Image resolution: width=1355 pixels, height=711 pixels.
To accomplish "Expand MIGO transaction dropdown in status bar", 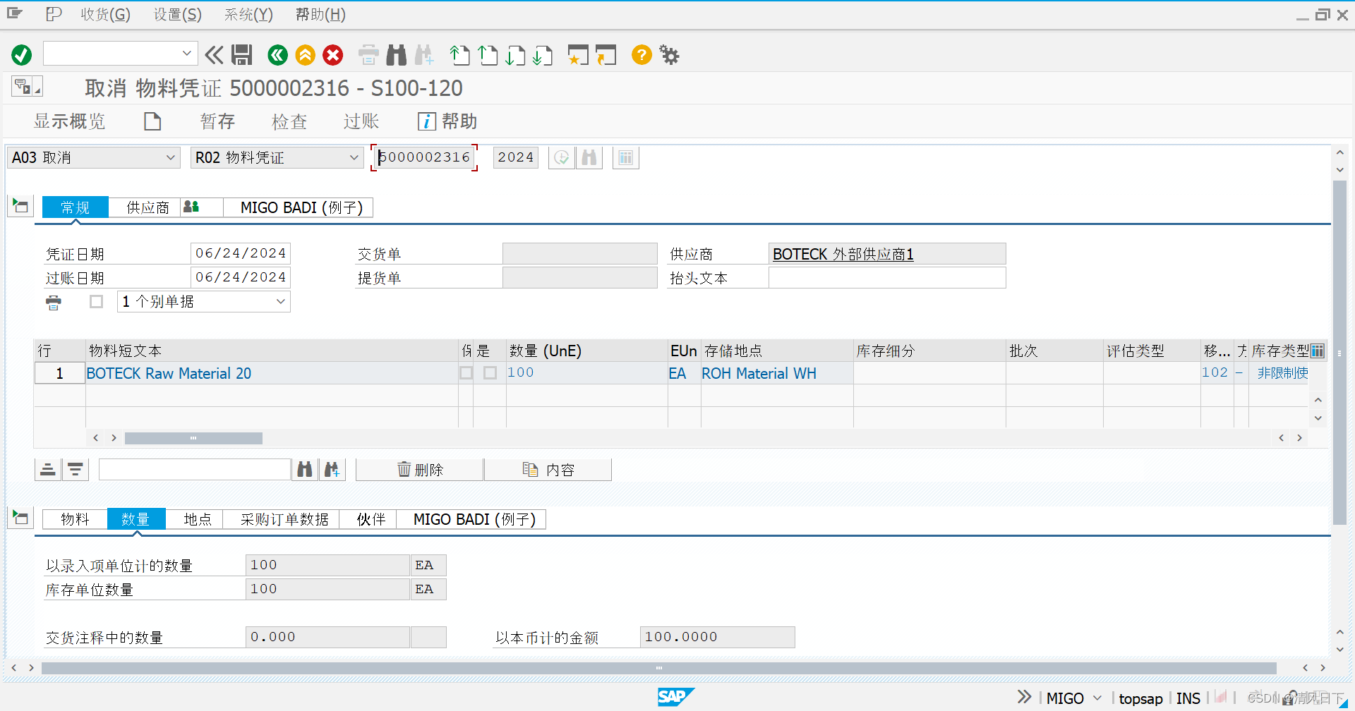I will 1097,698.
